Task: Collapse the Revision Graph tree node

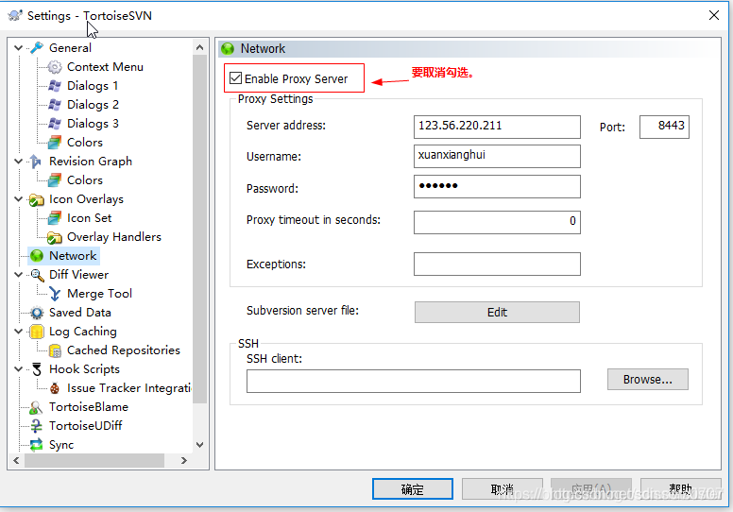Action: 19,162
